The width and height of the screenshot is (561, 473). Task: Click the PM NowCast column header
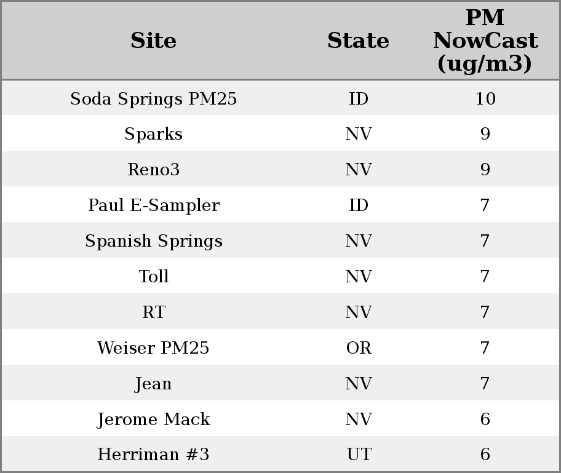485,41
